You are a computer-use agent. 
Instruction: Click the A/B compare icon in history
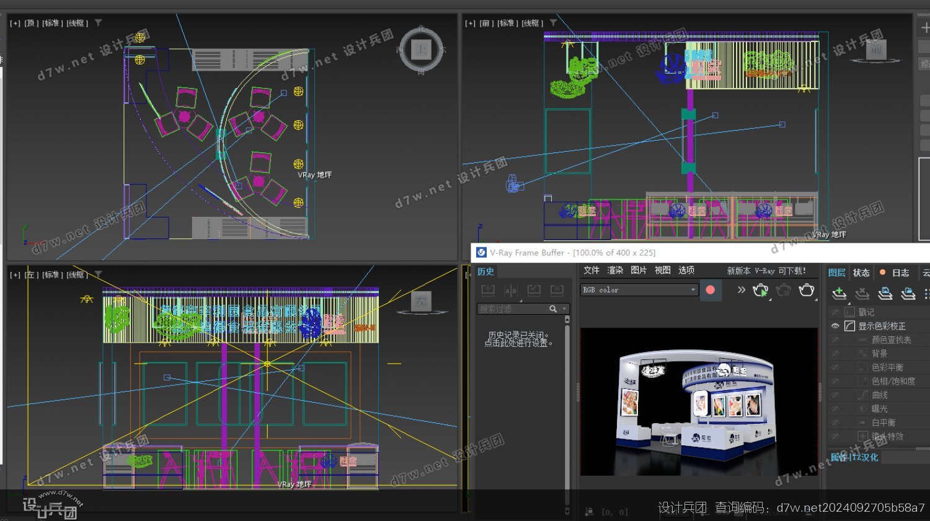[x=511, y=290]
